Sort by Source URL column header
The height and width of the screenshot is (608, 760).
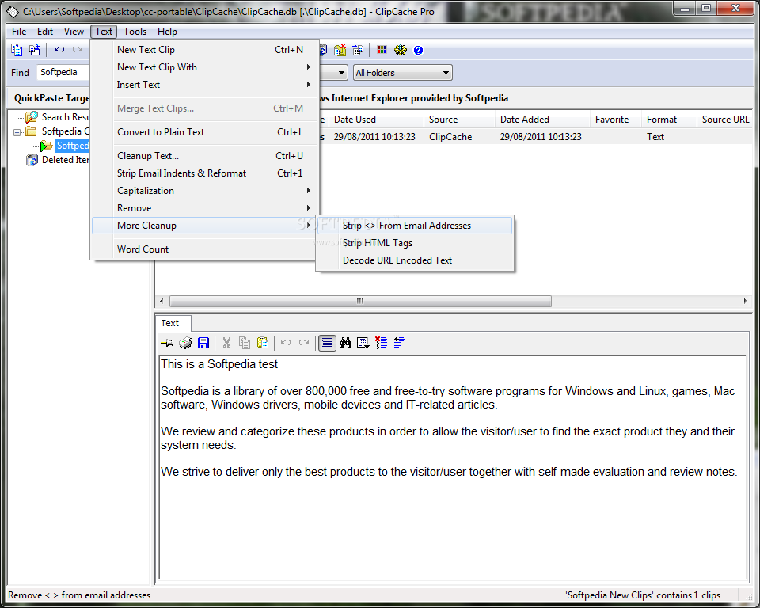tap(725, 120)
